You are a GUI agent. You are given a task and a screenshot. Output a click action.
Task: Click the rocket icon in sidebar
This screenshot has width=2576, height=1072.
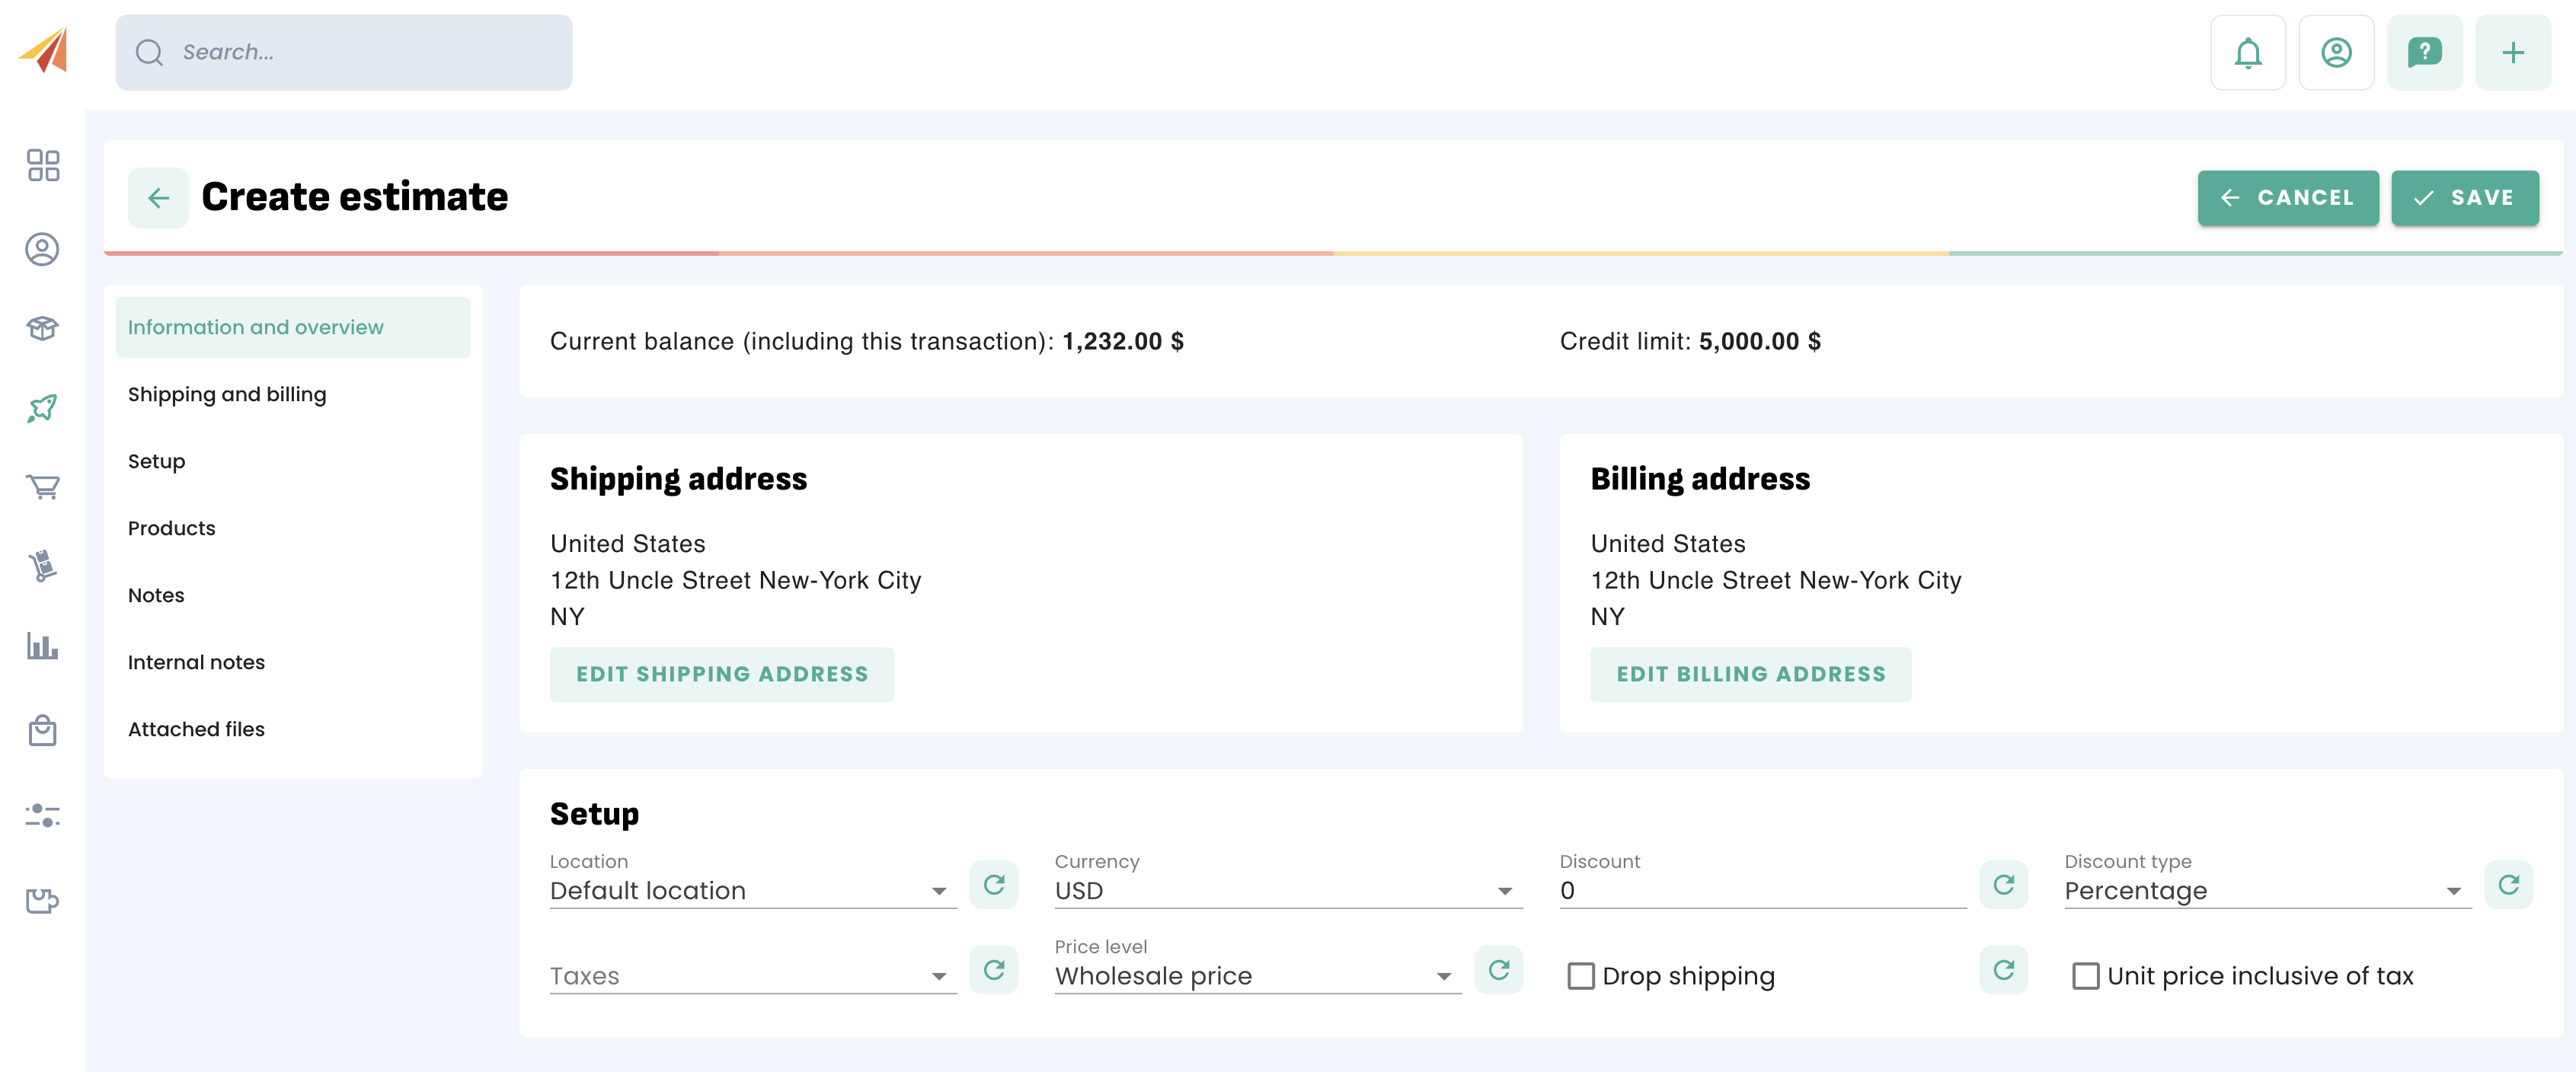pos(43,408)
